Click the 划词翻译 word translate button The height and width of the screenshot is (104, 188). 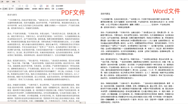[60, 9]
